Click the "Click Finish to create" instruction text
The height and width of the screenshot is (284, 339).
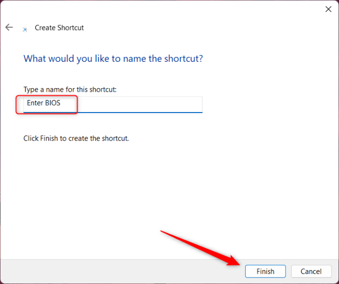pyautogui.click(x=76, y=138)
